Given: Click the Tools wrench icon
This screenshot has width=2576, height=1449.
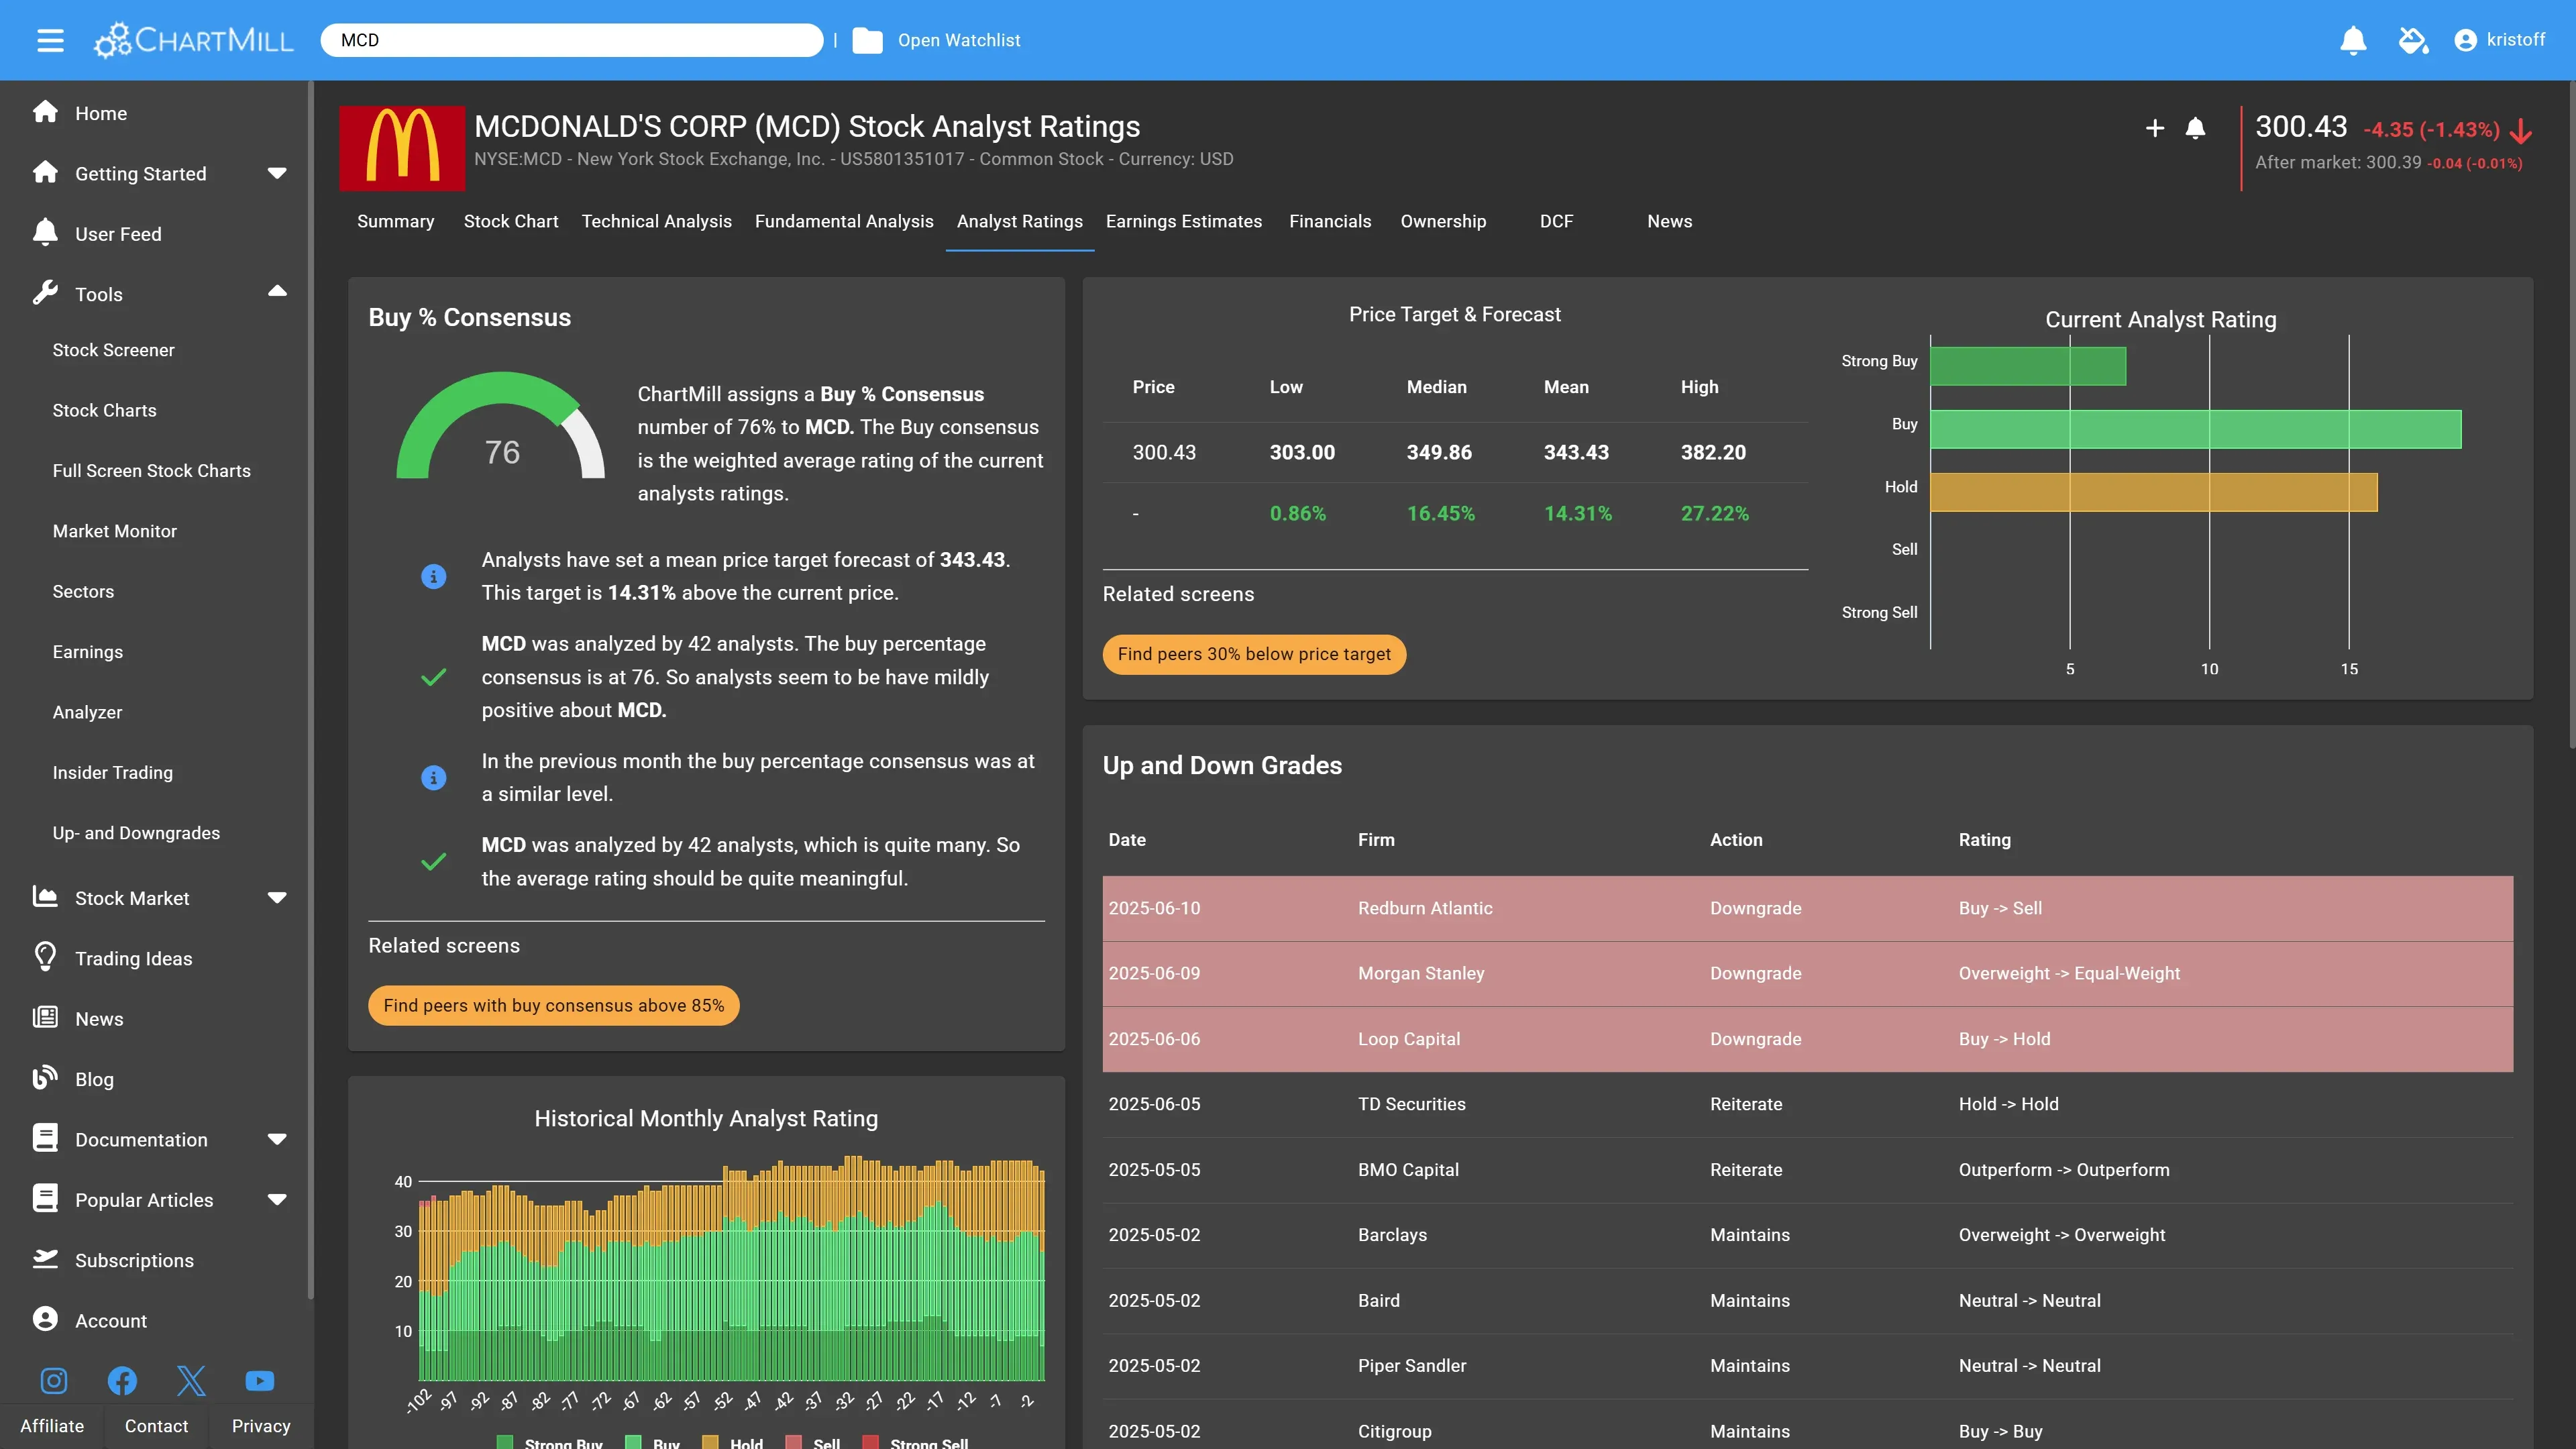Looking at the screenshot, I should click(x=45, y=293).
